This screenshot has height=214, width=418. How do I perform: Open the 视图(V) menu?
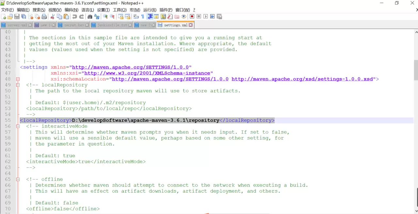(x=55, y=10)
